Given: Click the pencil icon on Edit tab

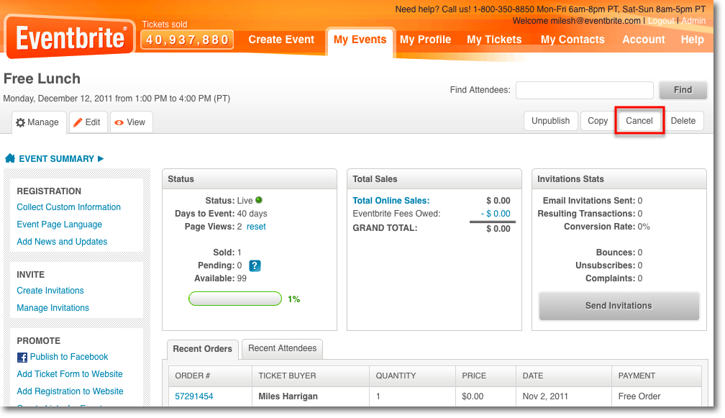Looking at the screenshot, I should tap(78, 122).
